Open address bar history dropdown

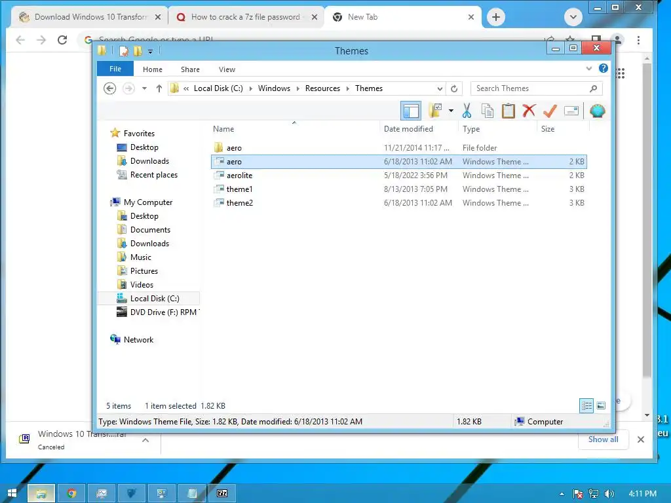[x=440, y=88]
